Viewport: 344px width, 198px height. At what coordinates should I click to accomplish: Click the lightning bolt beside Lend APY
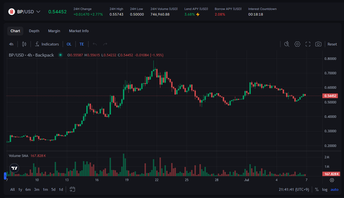198,15
